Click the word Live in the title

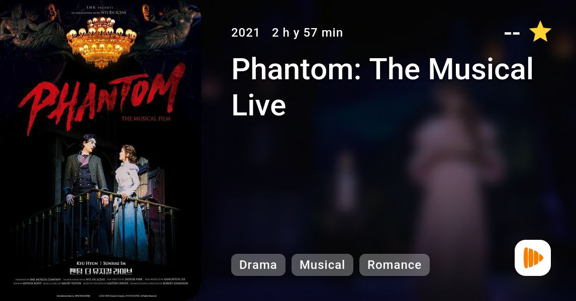[259, 105]
